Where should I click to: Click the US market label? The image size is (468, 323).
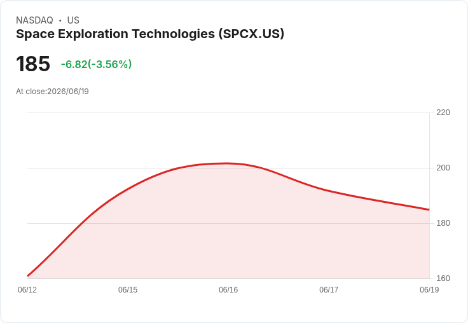pos(73,20)
